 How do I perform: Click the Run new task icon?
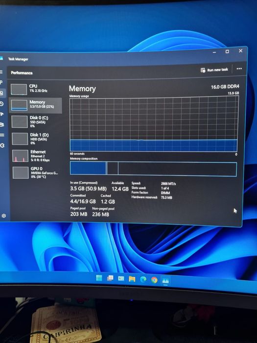click(x=203, y=70)
